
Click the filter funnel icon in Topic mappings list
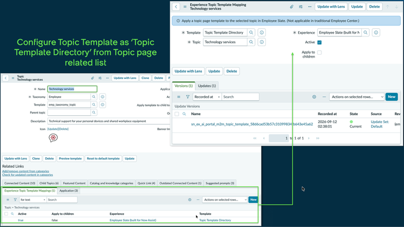tap(15, 199)
